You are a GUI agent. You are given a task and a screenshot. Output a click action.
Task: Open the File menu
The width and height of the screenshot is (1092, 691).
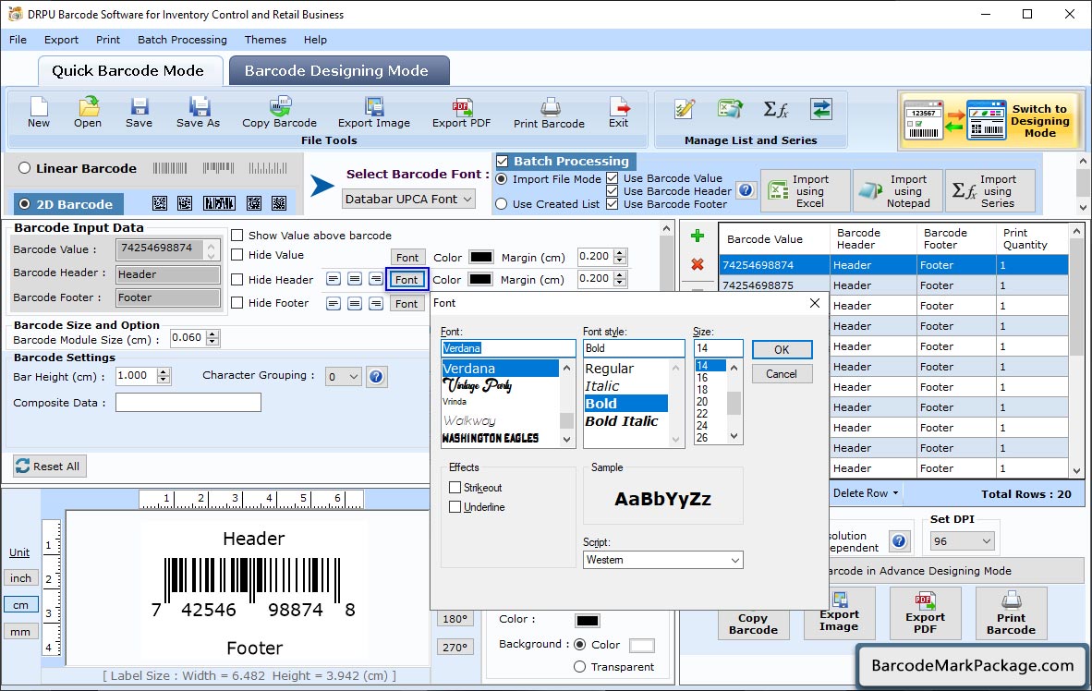click(18, 40)
